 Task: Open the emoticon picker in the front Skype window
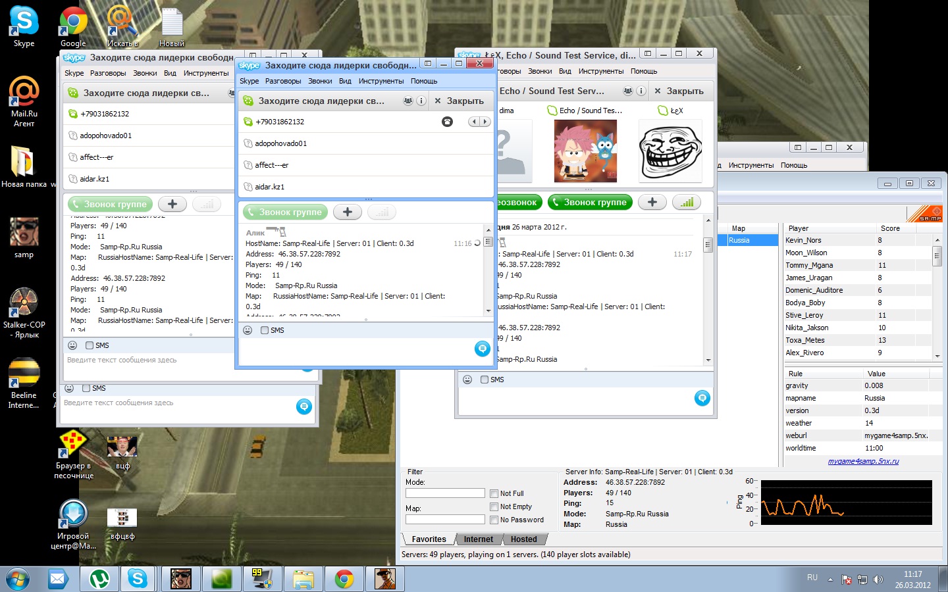click(x=248, y=330)
